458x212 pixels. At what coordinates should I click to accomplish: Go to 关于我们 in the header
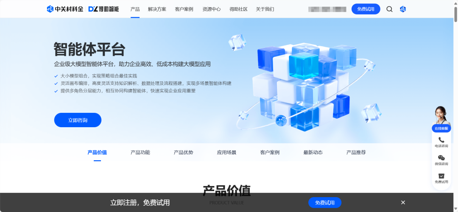(265, 9)
